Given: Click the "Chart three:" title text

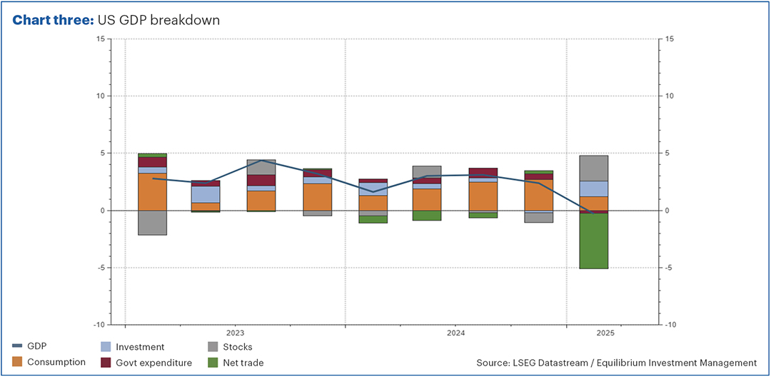Looking at the screenshot, I should tap(52, 20).
